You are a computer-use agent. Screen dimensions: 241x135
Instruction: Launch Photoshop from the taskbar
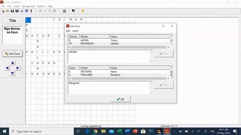151,131
